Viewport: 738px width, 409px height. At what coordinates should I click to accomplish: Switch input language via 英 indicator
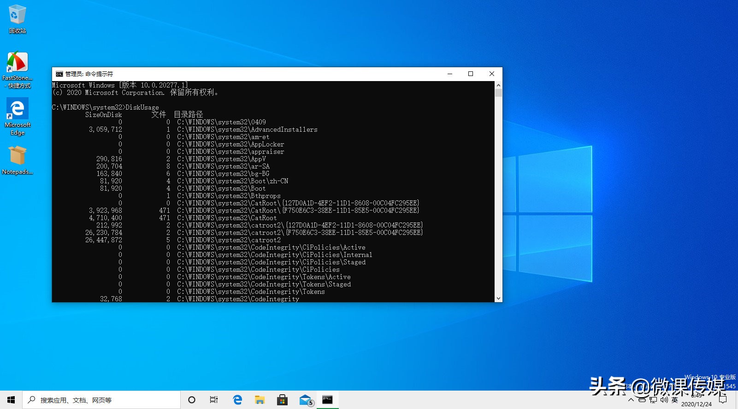675,400
